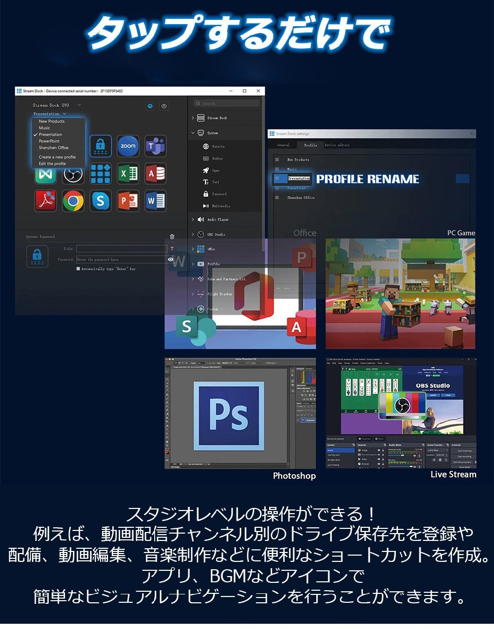The height and width of the screenshot is (629, 494).
Task: Select the Google Chrome key
Action: pyautogui.click(x=73, y=201)
